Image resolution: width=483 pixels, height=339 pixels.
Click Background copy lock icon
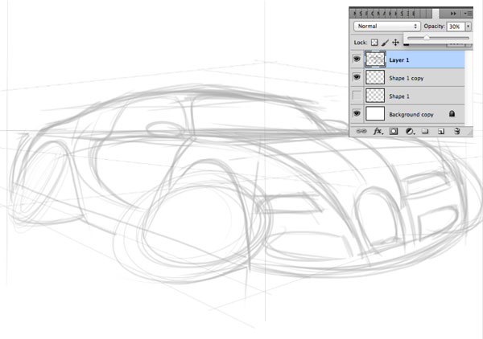click(452, 114)
